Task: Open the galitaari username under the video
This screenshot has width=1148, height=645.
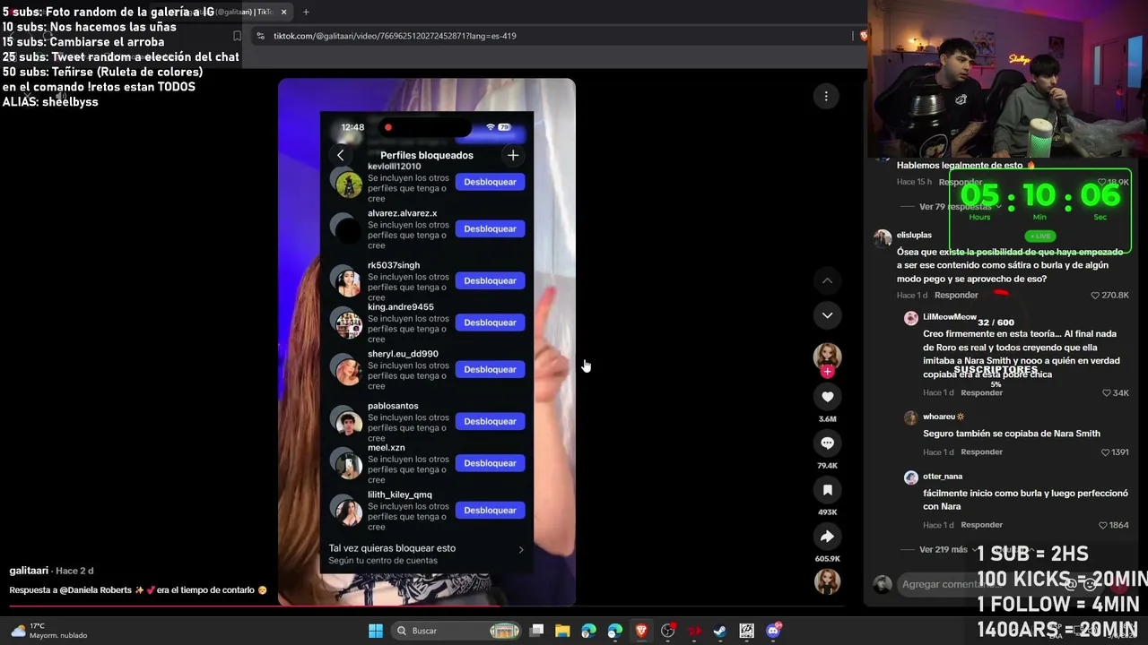Action: [x=29, y=571]
